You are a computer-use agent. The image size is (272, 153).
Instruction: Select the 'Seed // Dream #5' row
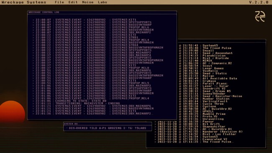pos(205,91)
